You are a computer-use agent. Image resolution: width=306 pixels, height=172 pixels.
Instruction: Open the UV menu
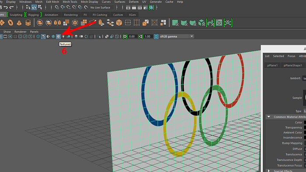tap(144, 2)
